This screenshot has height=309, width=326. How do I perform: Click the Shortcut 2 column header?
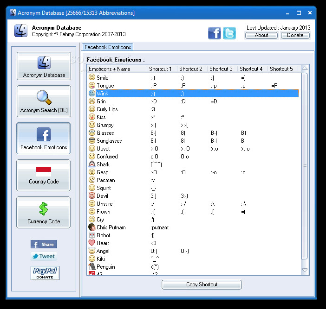(192, 69)
